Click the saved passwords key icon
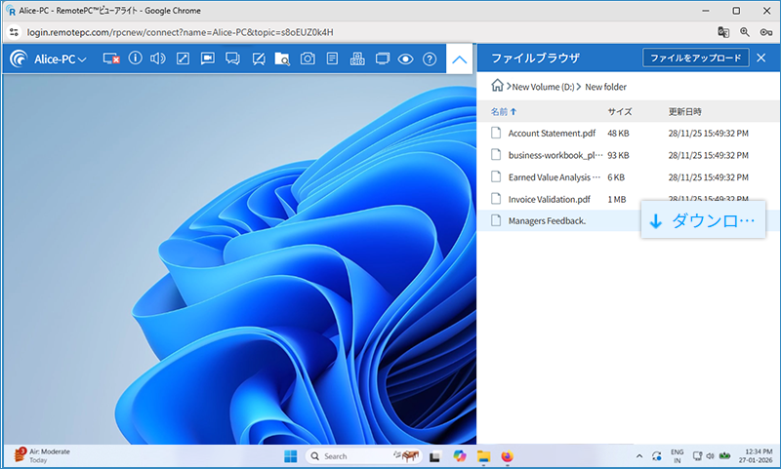This screenshot has height=469, width=781. pyautogui.click(x=766, y=32)
